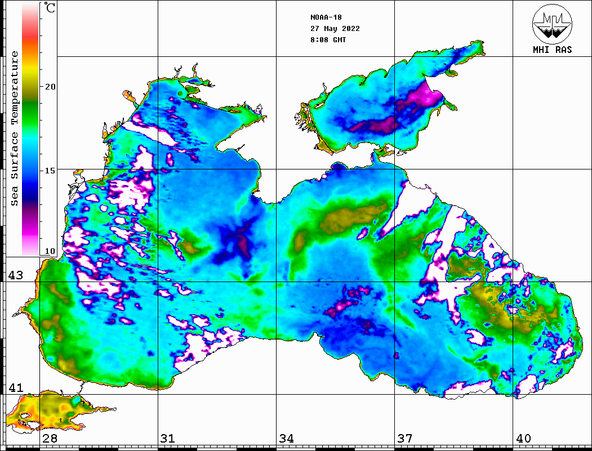Click longitude label 28
The height and width of the screenshot is (451, 592).
50,438
